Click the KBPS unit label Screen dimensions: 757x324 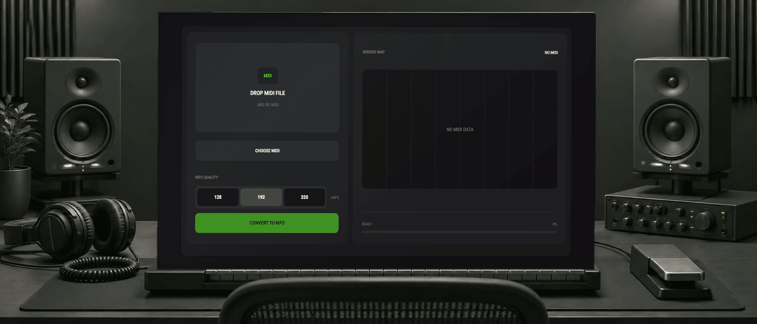coord(335,198)
